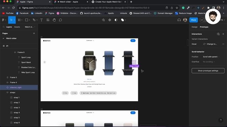Select the strap 1 layer
This screenshot has height=127, width=227.
[x=17, y=98]
